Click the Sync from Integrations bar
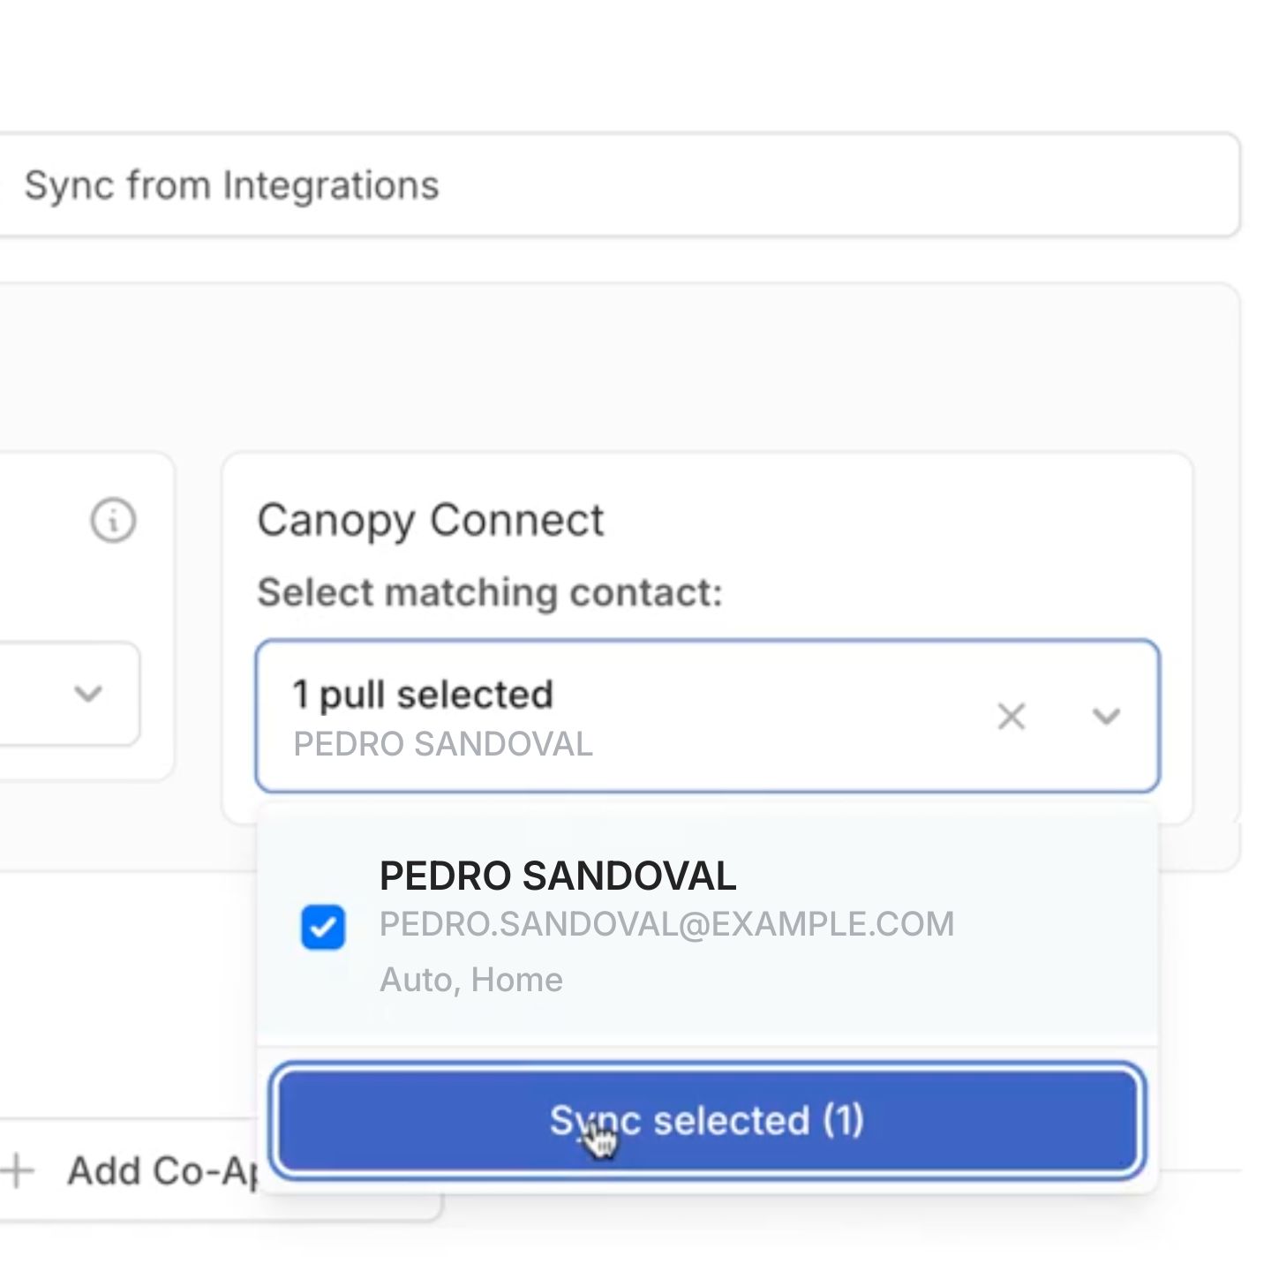 pyautogui.click(x=618, y=185)
